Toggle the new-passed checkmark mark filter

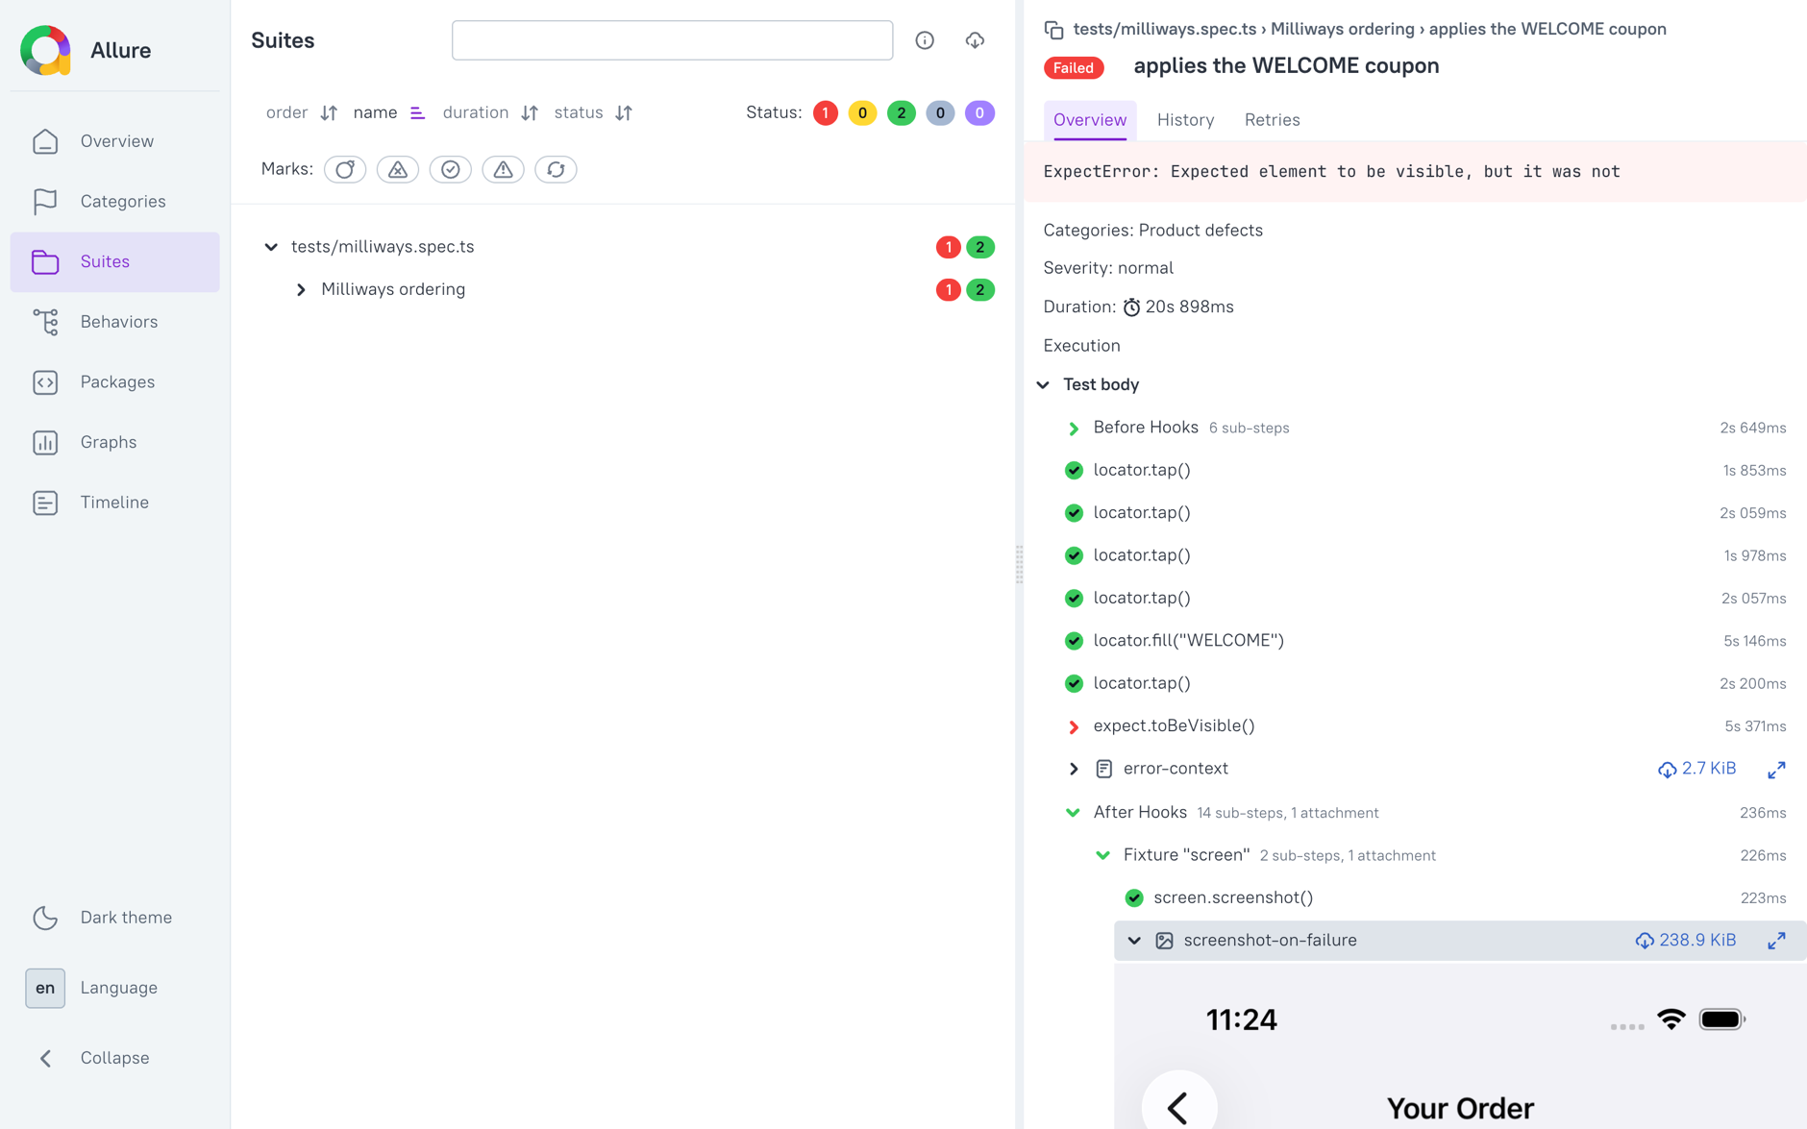[451, 169]
